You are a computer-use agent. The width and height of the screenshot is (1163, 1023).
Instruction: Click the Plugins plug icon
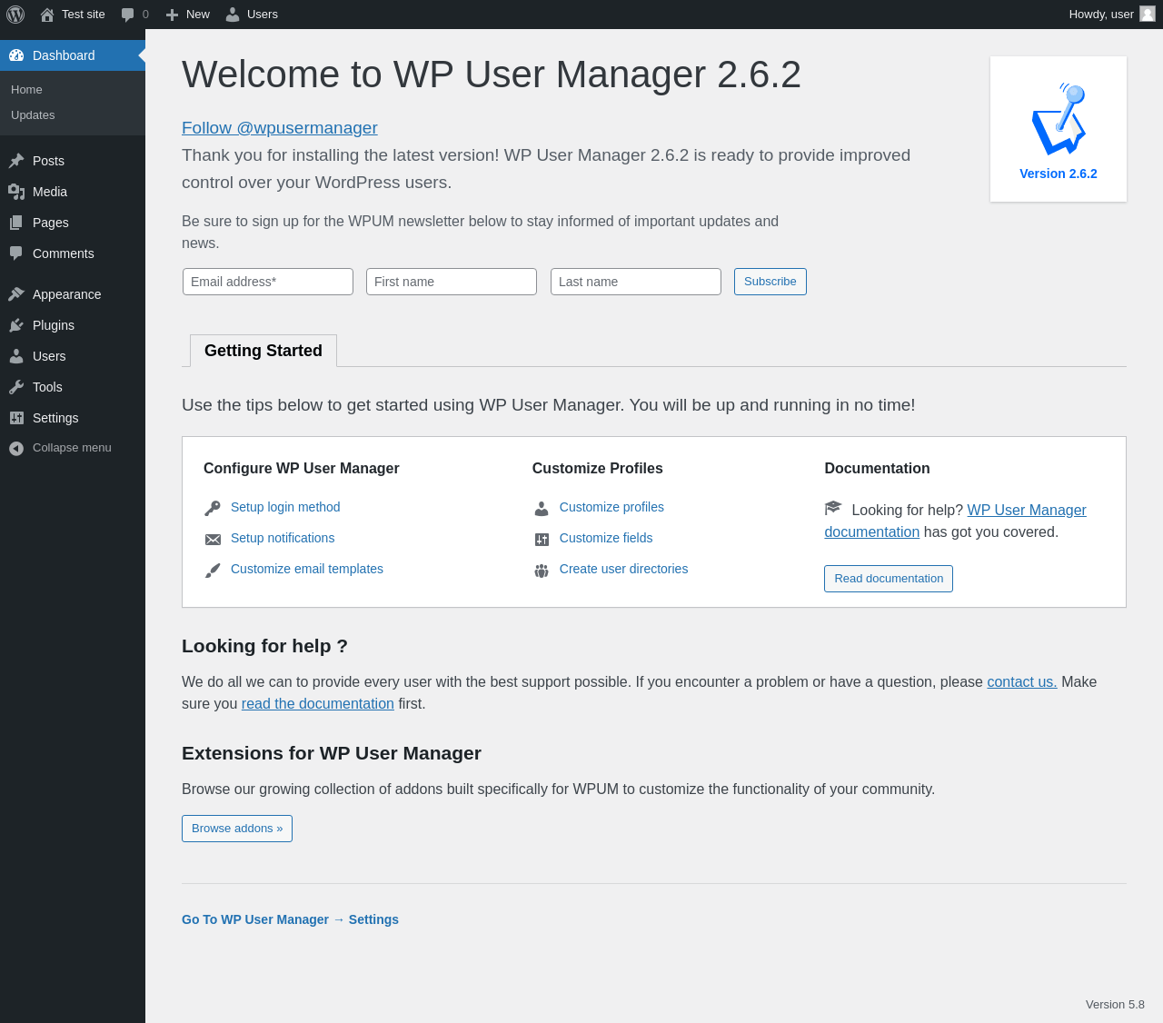(x=16, y=325)
